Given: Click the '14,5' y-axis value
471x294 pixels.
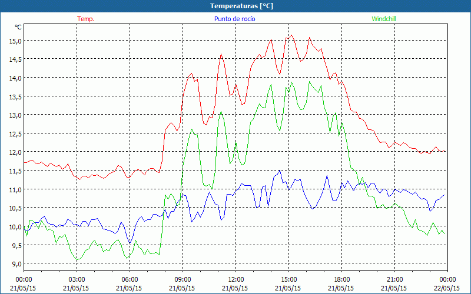Looking at the screenshot, I should (15, 59).
